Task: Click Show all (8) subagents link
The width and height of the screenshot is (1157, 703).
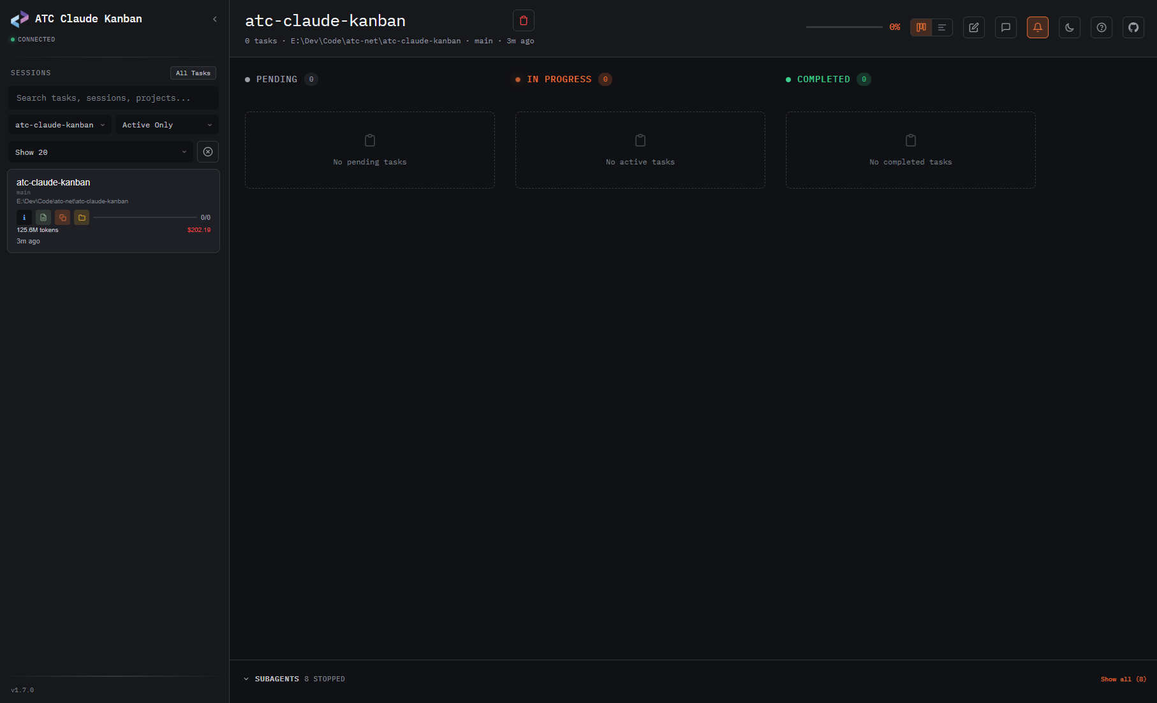Action: tap(1123, 679)
